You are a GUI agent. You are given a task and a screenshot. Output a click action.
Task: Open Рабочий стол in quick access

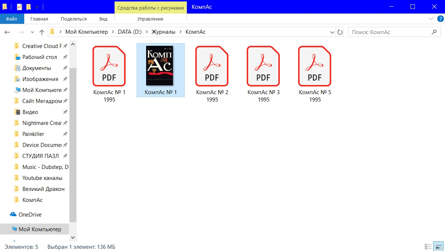(x=39, y=57)
